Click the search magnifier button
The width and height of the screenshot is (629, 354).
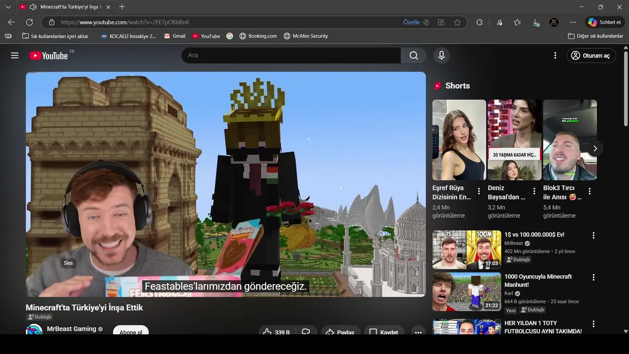[x=414, y=56]
